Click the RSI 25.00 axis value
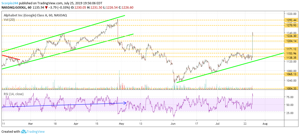The height and width of the screenshot is (136, 300). [x=289, y=113]
